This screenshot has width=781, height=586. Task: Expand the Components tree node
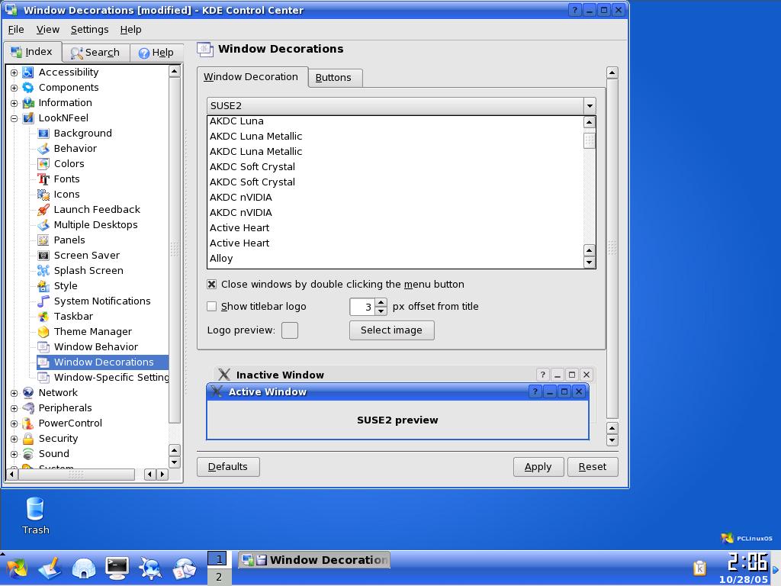pos(14,89)
